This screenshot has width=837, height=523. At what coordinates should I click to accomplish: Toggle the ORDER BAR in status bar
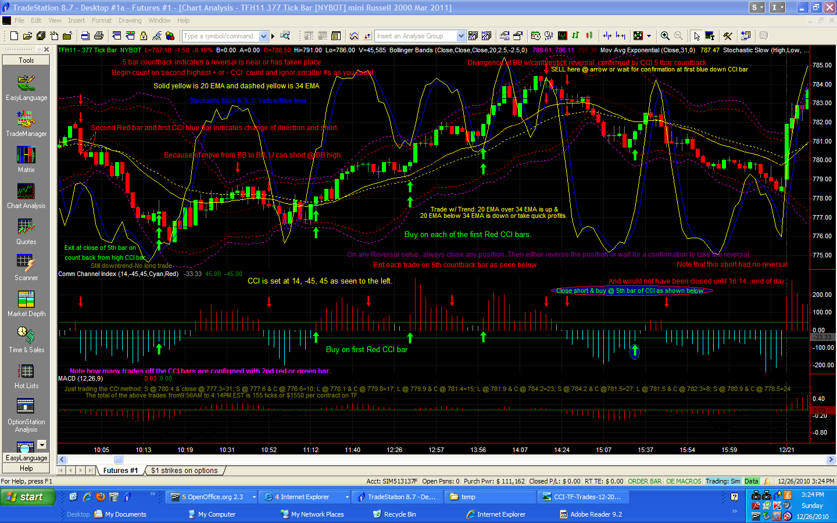pos(645,481)
